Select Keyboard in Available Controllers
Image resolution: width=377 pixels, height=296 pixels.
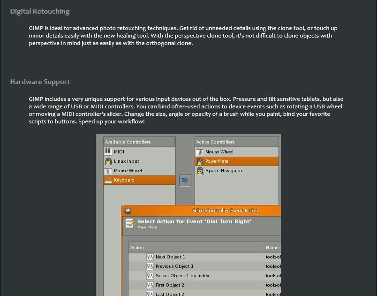click(x=139, y=180)
